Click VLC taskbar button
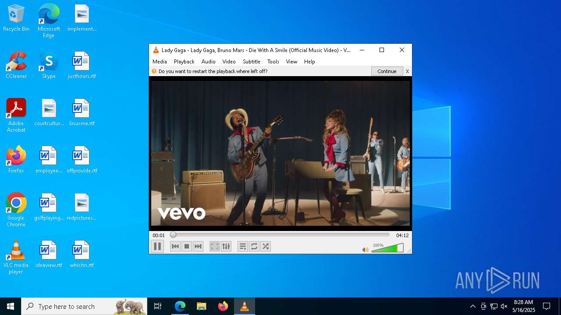 click(x=244, y=306)
